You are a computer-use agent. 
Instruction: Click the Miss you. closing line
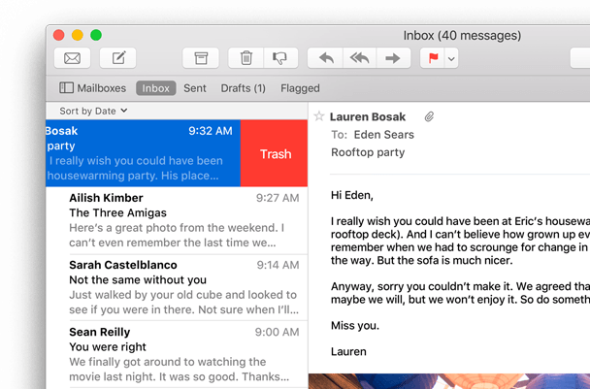pos(355,325)
